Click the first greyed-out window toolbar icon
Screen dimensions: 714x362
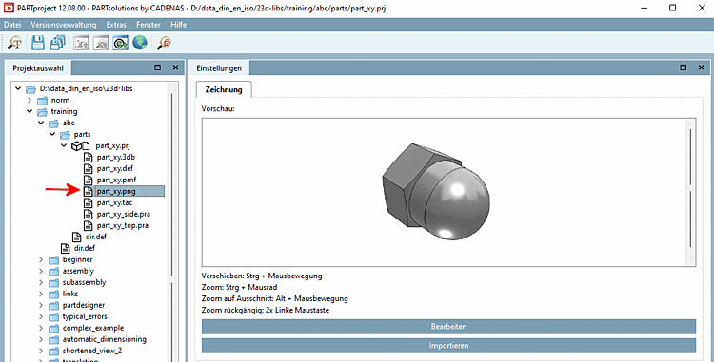[x=81, y=43]
